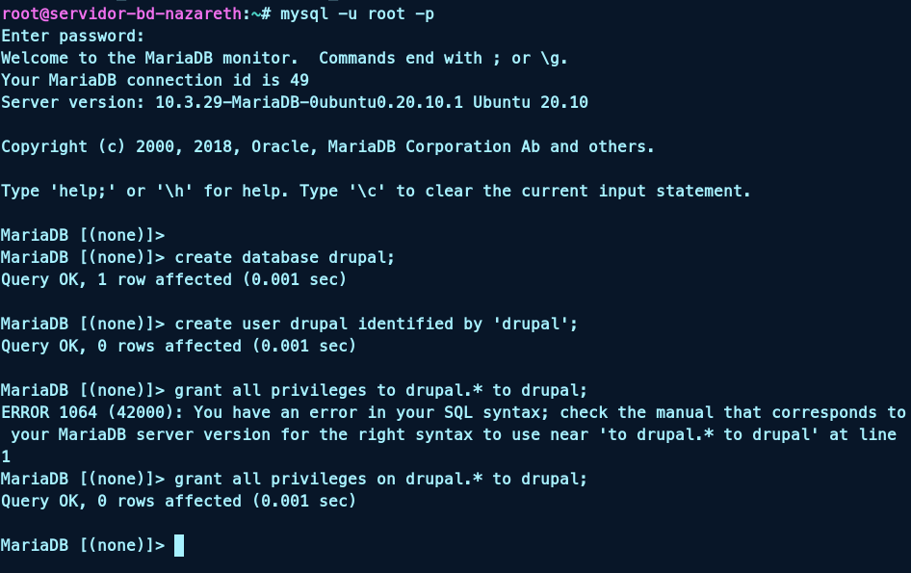Image resolution: width=911 pixels, height=573 pixels.
Task: Click the empty first MariaDB [(none)]> prompt
Action: 82,235
